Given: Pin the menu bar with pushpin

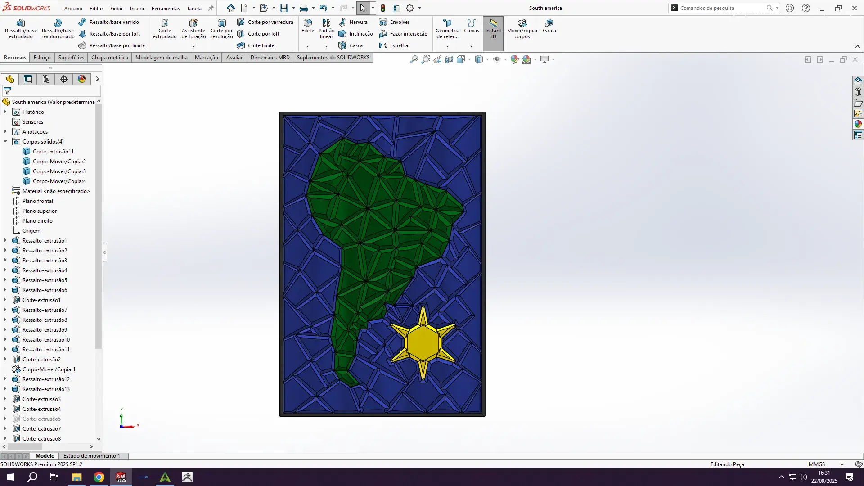Looking at the screenshot, I should 211,8.
